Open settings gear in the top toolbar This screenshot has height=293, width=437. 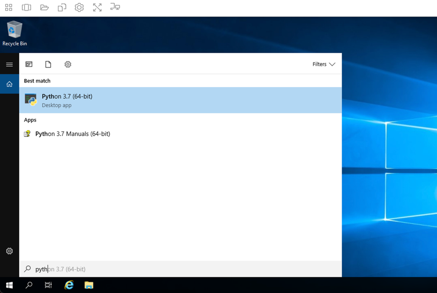tap(79, 8)
